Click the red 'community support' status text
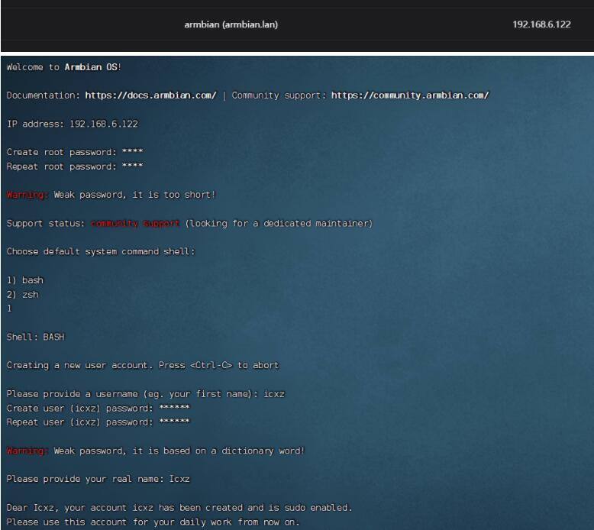594x530 pixels. tap(135, 223)
